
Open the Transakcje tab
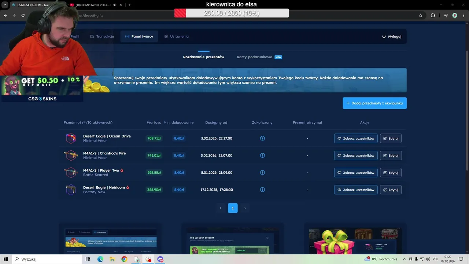(102, 36)
